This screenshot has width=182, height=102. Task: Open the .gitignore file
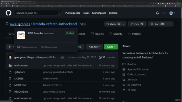[20, 72]
